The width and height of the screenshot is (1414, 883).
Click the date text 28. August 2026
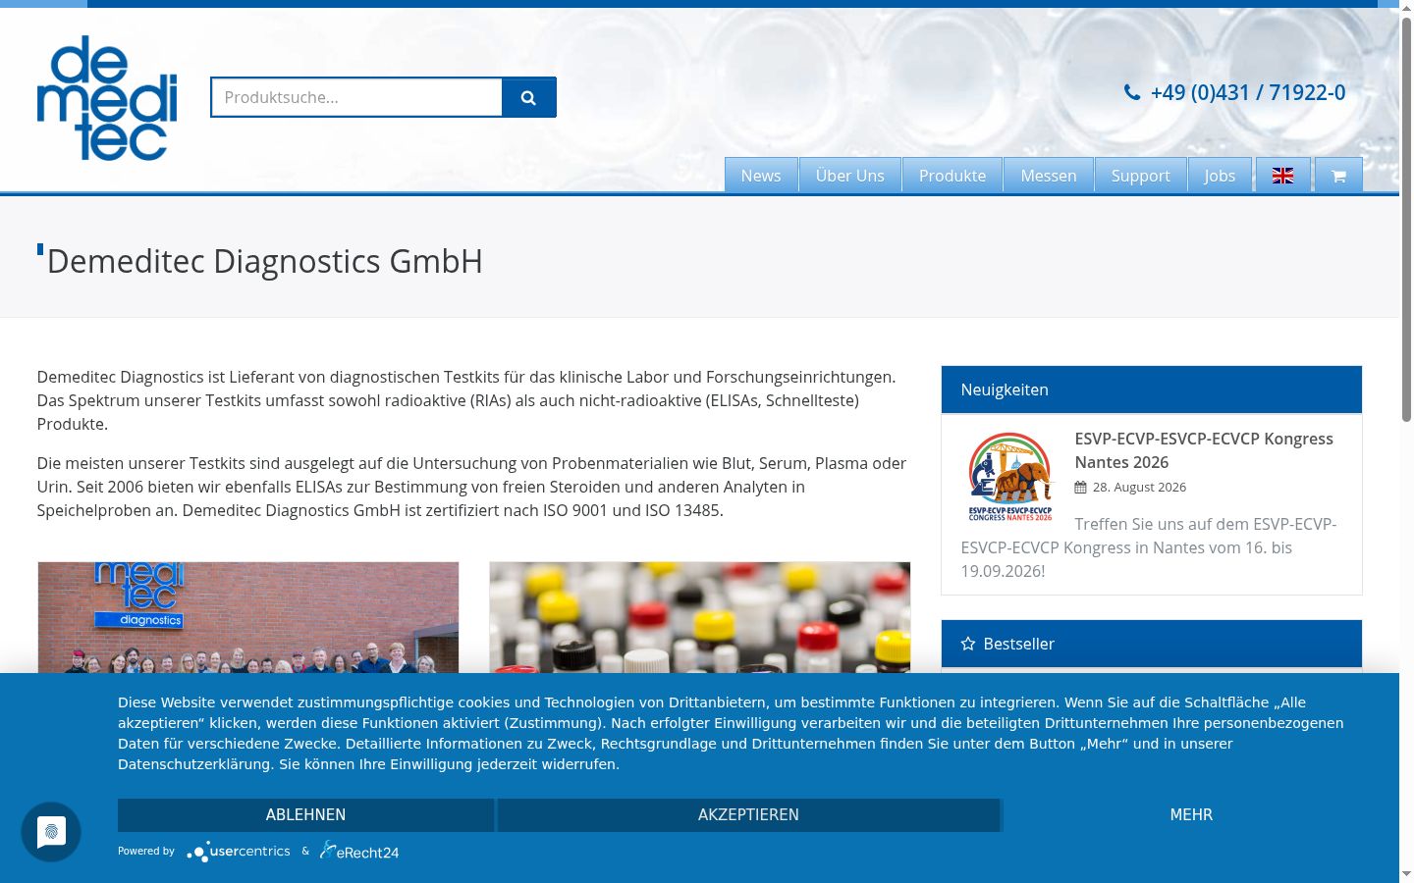click(1139, 487)
